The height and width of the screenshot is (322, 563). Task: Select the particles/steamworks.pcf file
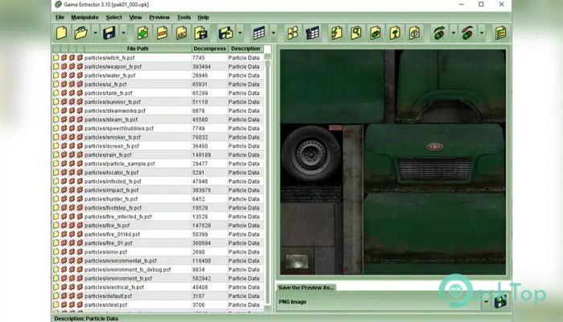coord(115,110)
